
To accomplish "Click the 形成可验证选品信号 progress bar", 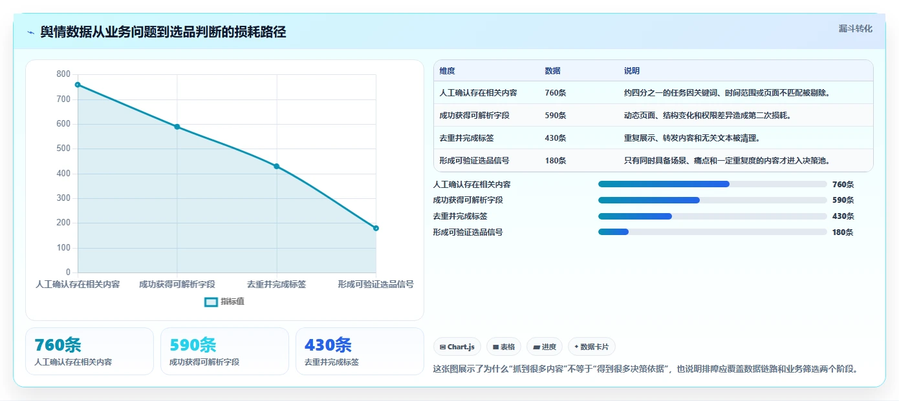I will tap(713, 232).
